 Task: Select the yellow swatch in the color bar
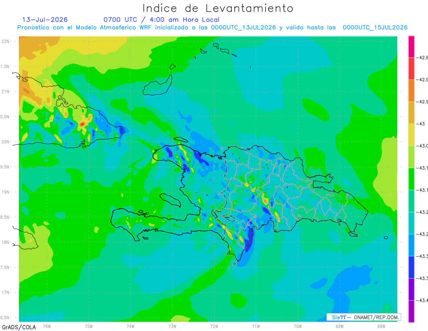coord(411,135)
